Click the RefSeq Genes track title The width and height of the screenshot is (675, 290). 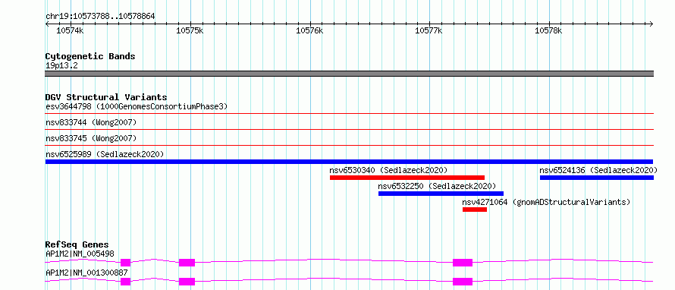click(x=77, y=244)
